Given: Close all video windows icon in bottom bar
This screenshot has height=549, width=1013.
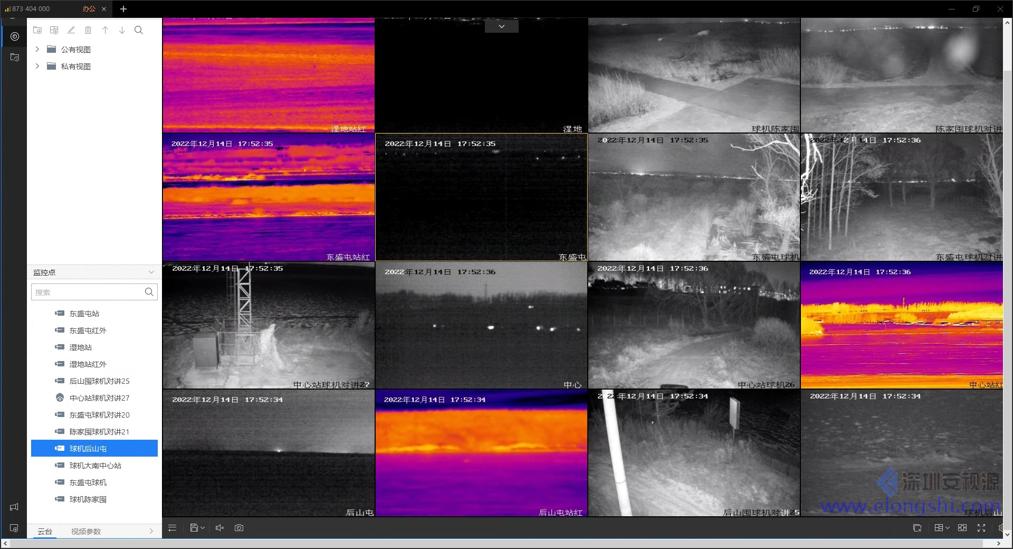Looking at the screenshot, I should (917, 528).
